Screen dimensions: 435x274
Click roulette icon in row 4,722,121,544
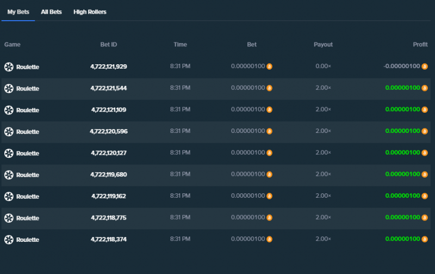[x=9, y=88]
